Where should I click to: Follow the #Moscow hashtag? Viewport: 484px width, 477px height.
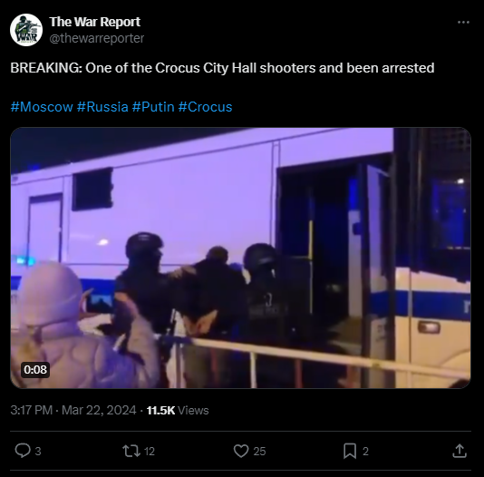pyautogui.click(x=42, y=107)
